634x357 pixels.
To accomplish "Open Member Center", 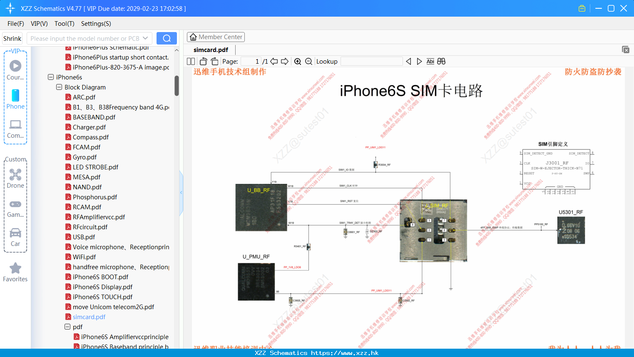I will [216, 37].
